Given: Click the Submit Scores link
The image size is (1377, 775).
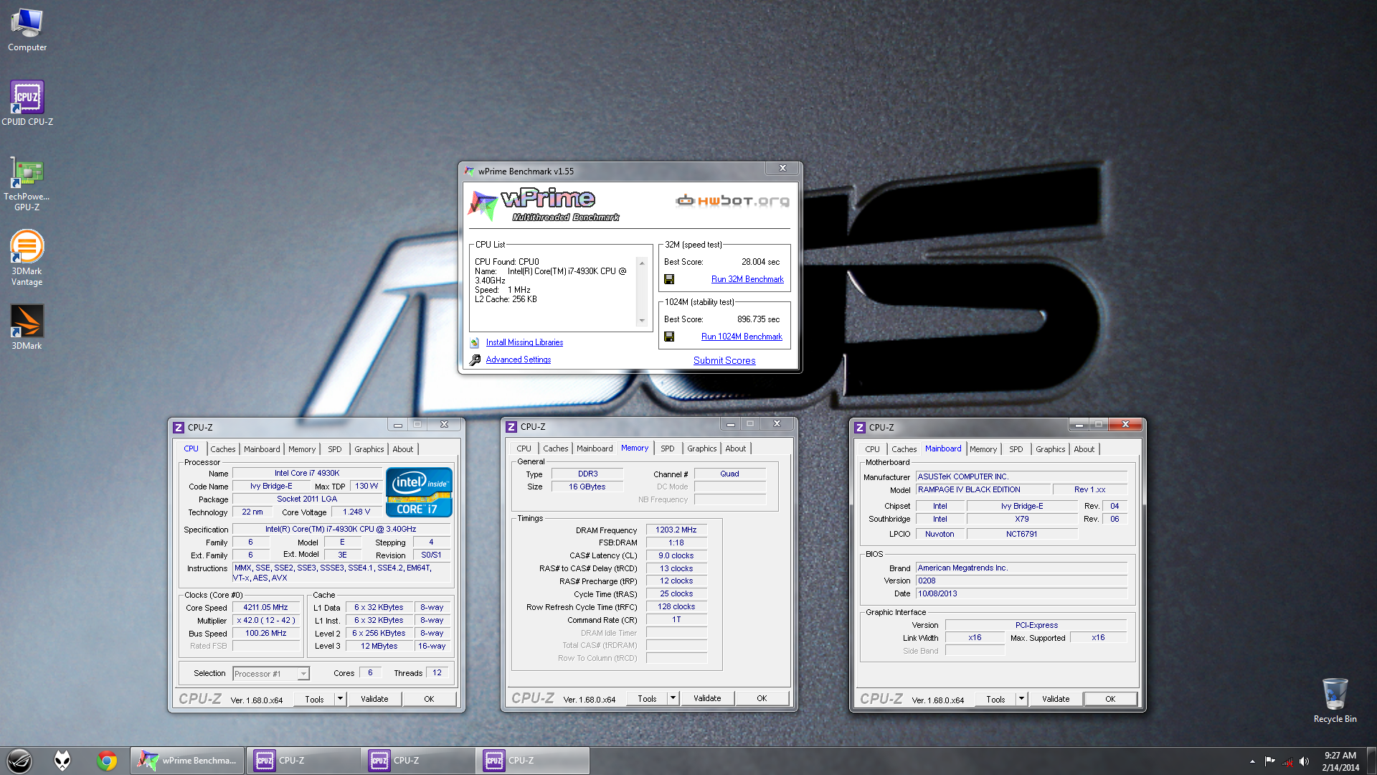Looking at the screenshot, I should [x=724, y=360].
